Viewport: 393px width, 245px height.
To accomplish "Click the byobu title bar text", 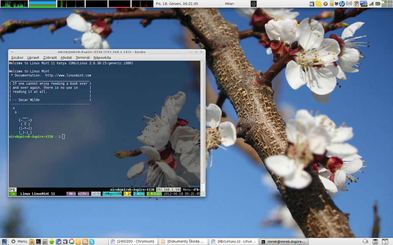I will point(101,52).
